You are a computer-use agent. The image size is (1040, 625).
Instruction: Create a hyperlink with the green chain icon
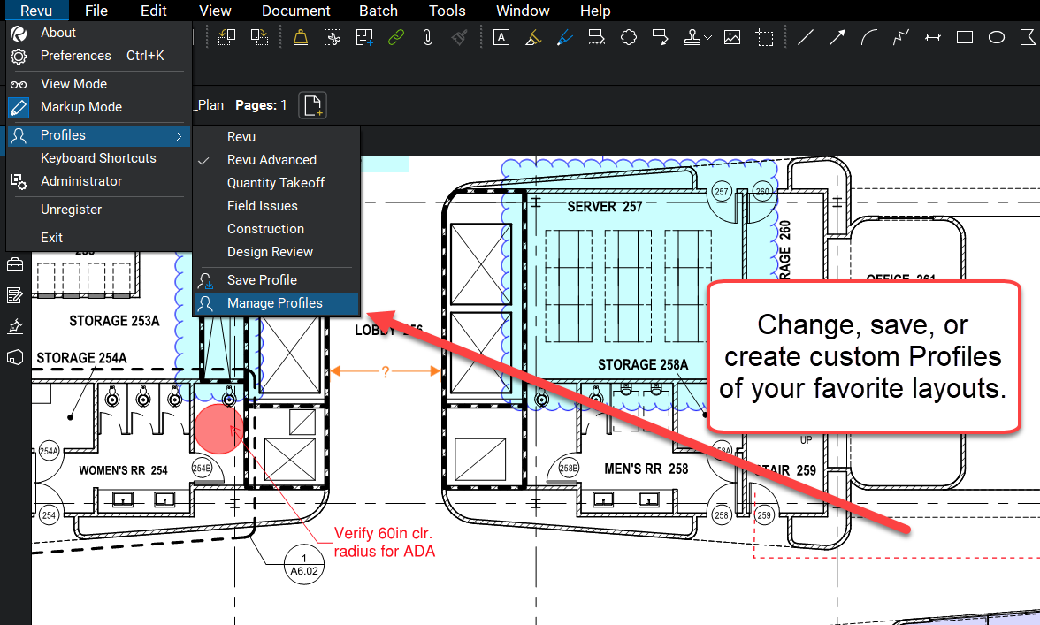[x=395, y=37]
